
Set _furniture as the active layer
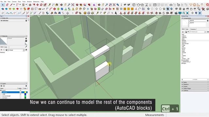(1, 98)
